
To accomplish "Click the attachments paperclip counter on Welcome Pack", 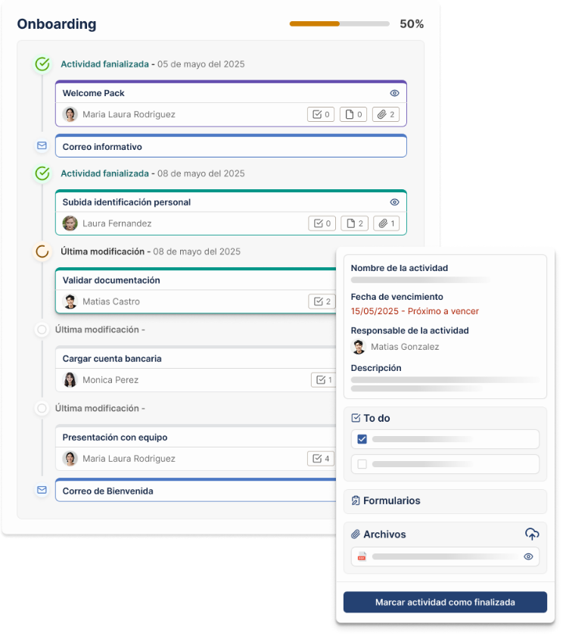I will 386,114.
